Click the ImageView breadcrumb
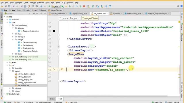Screen dimensions: 184x103 90,18
